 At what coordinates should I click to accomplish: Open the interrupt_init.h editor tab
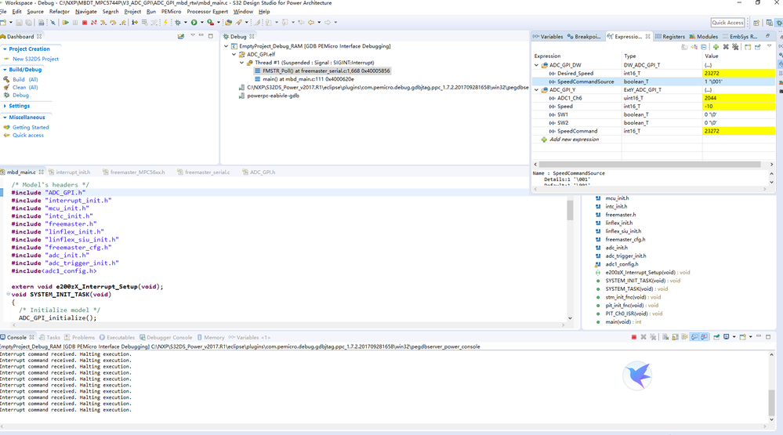pos(70,172)
